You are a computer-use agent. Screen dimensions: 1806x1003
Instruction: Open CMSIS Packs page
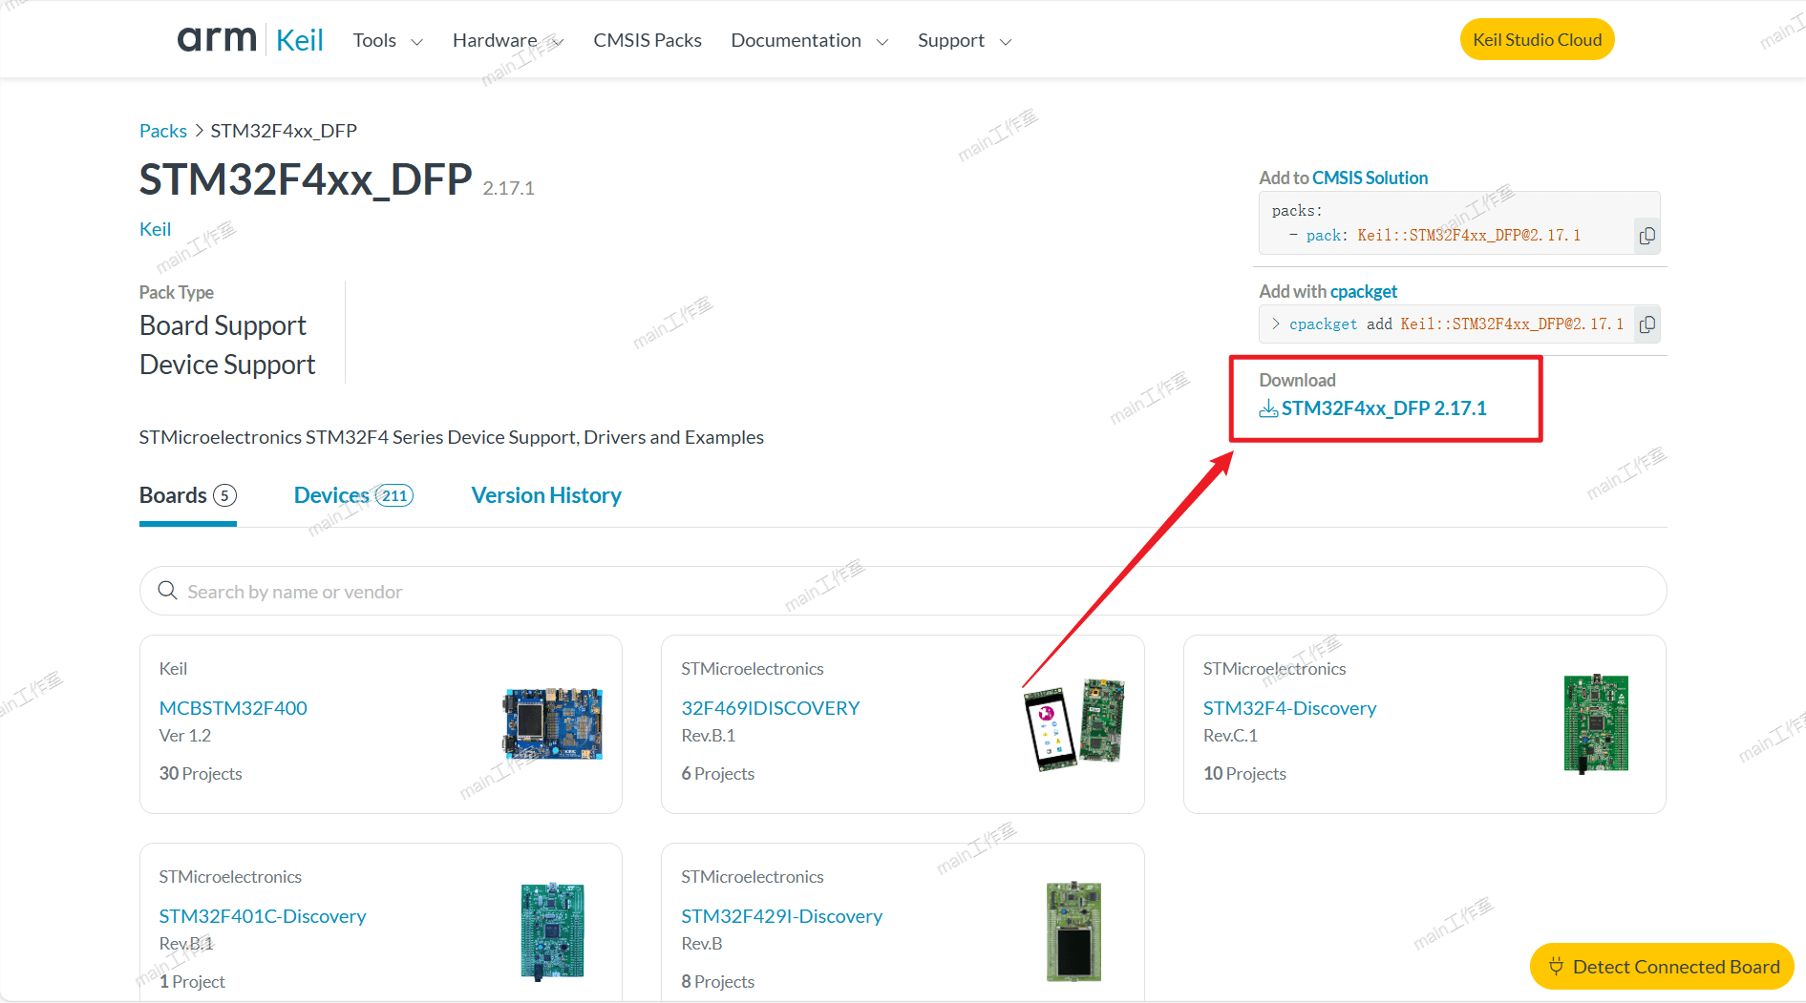[648, 40]
